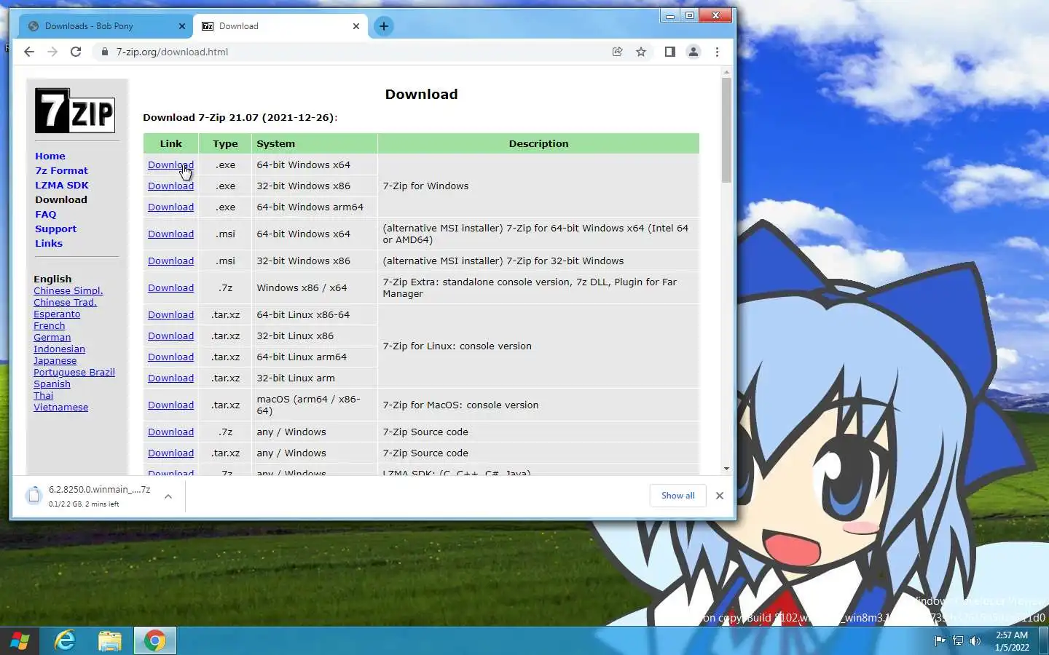This screenshot has height=655, width=1049.
Task: Close the downloads bar
Action: pos(720,496)
